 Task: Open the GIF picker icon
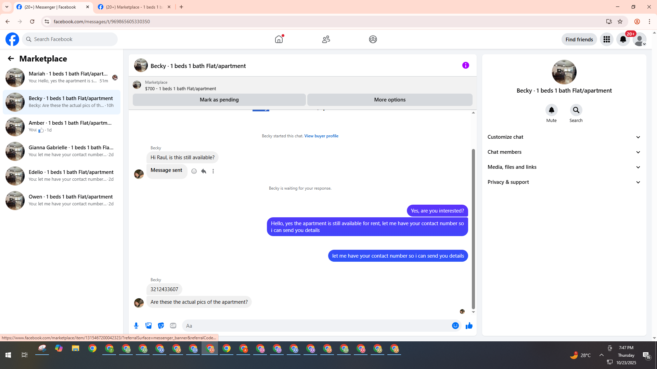(173, 326)
